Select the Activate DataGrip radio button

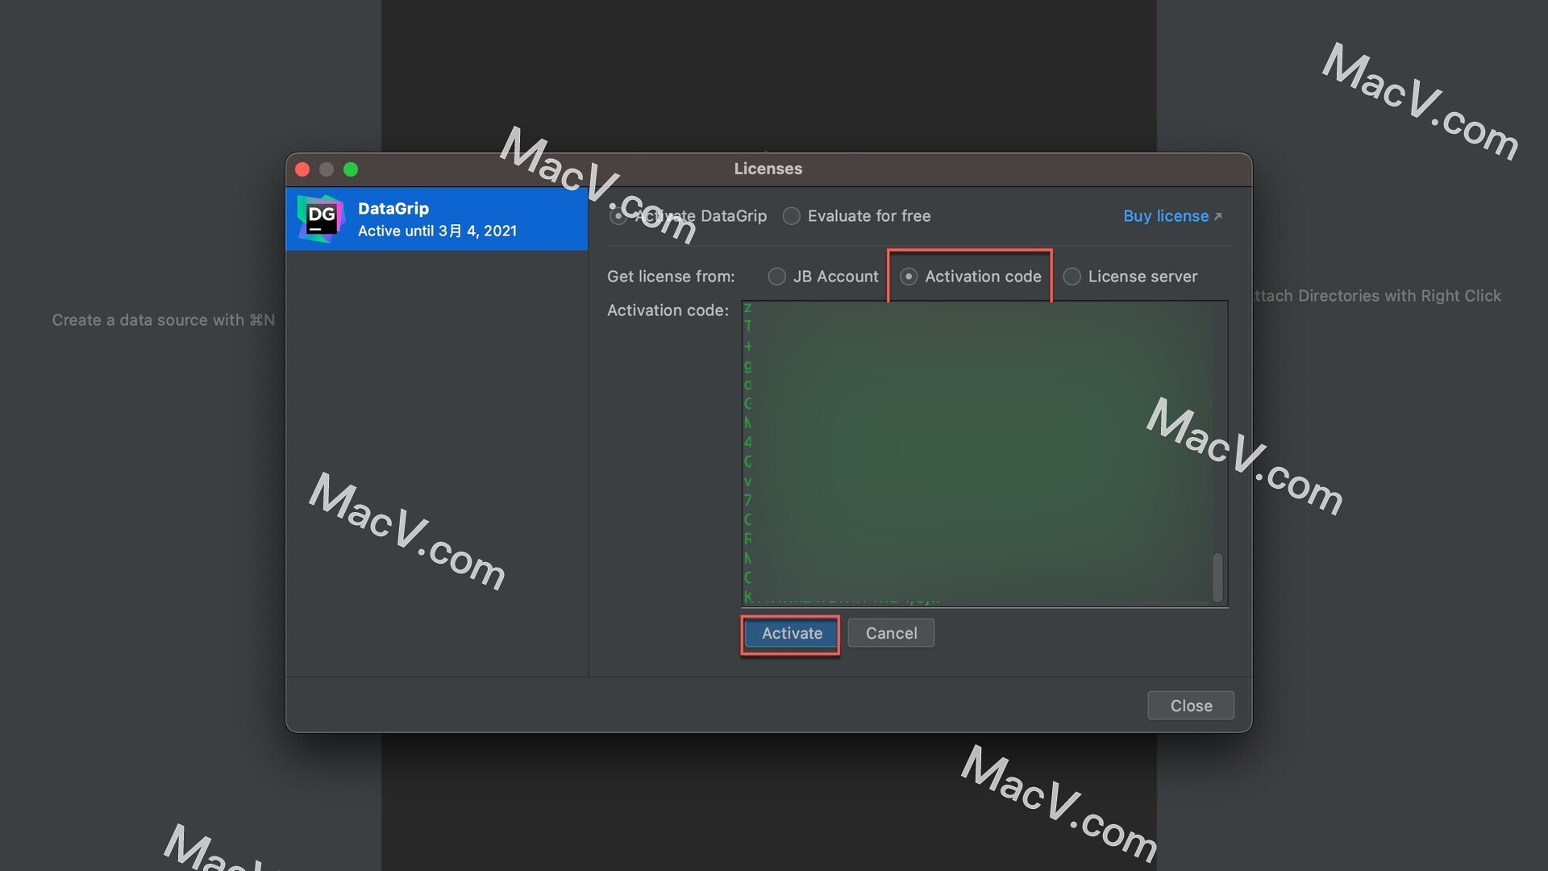click(x=618, y=216)
